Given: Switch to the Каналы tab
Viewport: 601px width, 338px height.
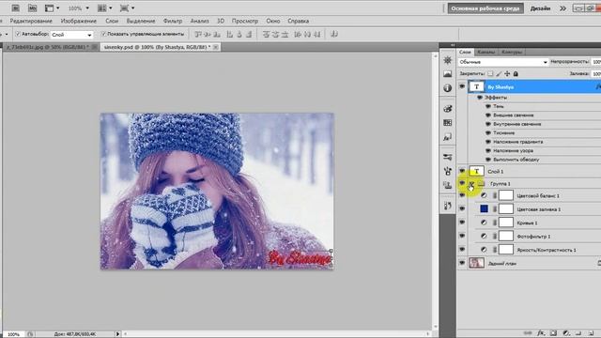Looking at the screenshot, I should click(486, 52).
